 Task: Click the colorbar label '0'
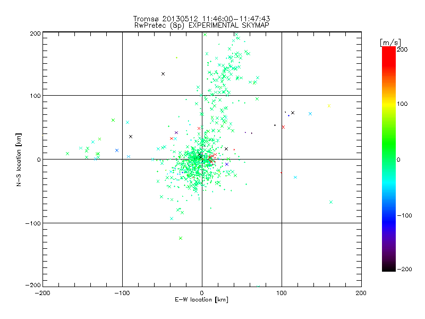398,159
